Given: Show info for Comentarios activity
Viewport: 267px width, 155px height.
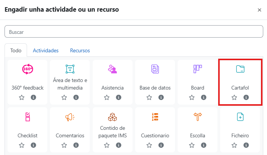Looking at the screenshot, I should click(x=76, y=145).
